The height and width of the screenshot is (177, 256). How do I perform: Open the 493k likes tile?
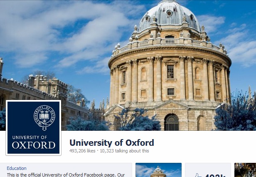pos(208,170)
